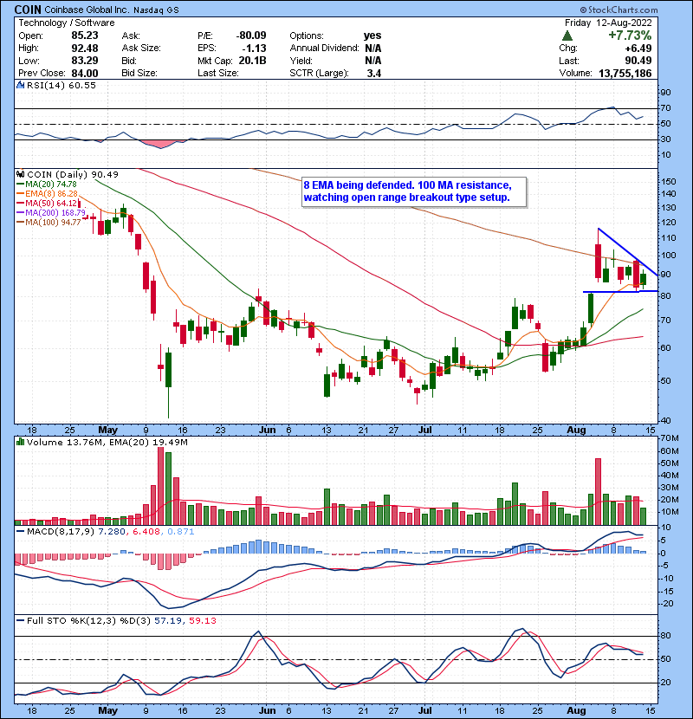Click the MA(100) 94.77 legend entry
The image size is (693, 719).
tap(49, 223)
